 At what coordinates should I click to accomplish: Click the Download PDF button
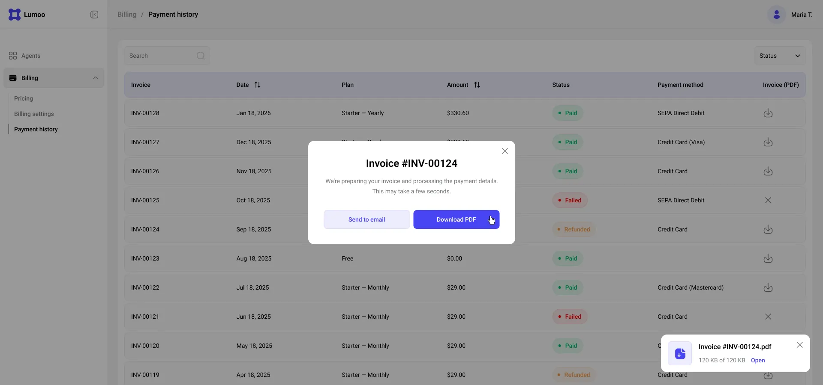tap(456, 219)
